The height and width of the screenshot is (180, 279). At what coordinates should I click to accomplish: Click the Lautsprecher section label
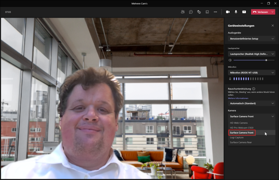coord(233,48)
